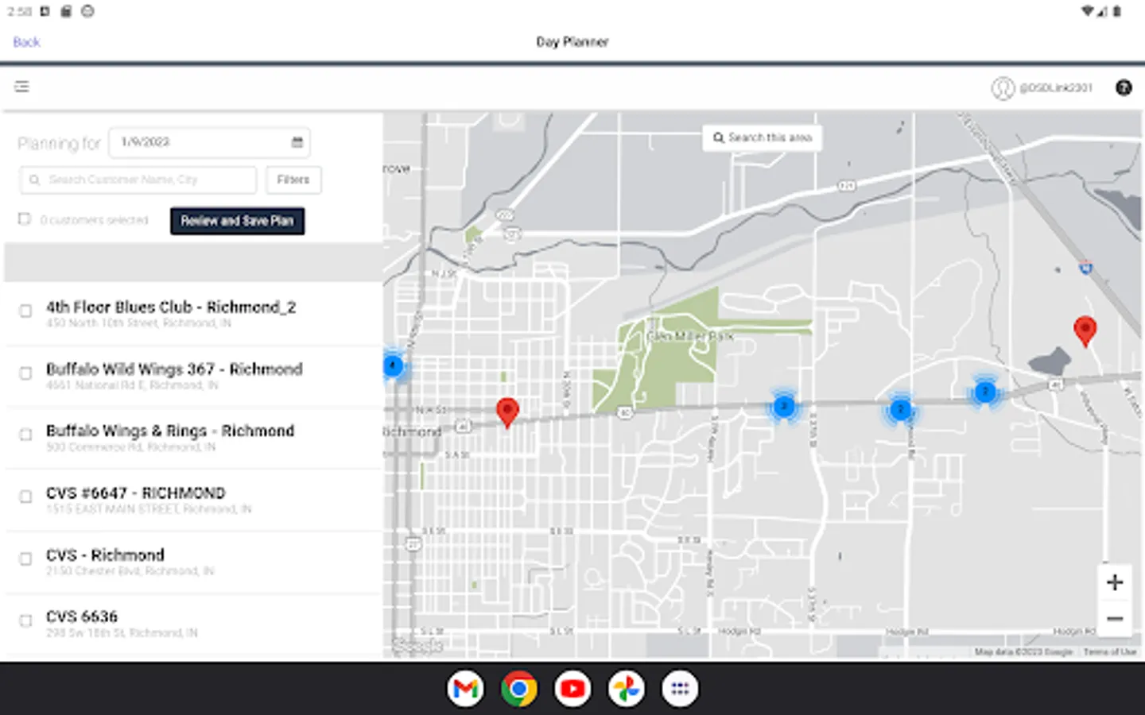Zoom out the map with minus button
This screenshot has height=715, width=1145.
point(1115,618)
